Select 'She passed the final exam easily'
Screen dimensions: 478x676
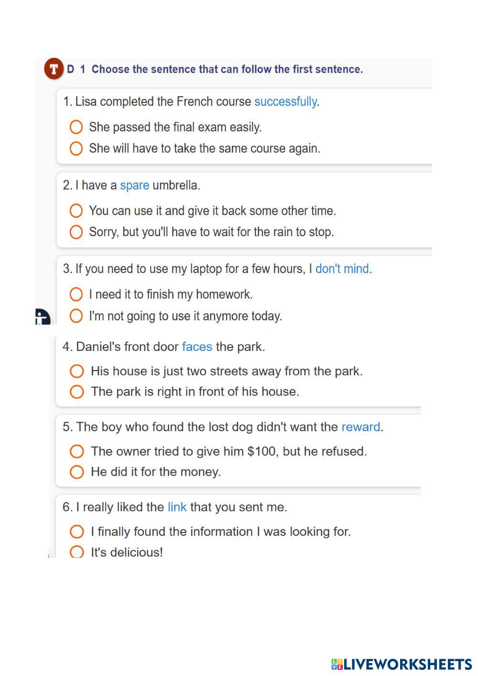tap(76, 127)
